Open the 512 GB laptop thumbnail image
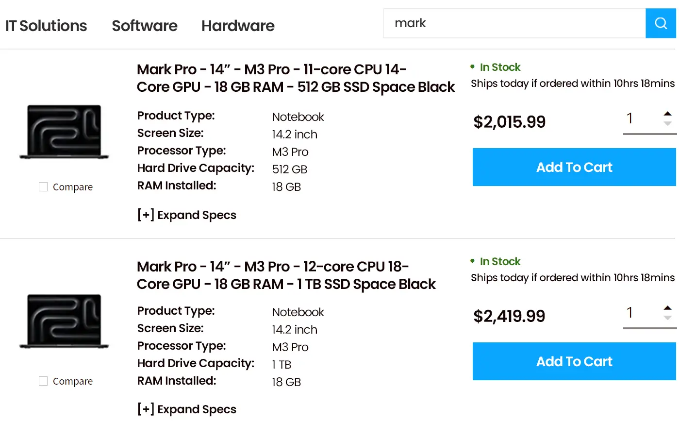The width and height of the screenshot is (679, 423). (x=64, y=132)
